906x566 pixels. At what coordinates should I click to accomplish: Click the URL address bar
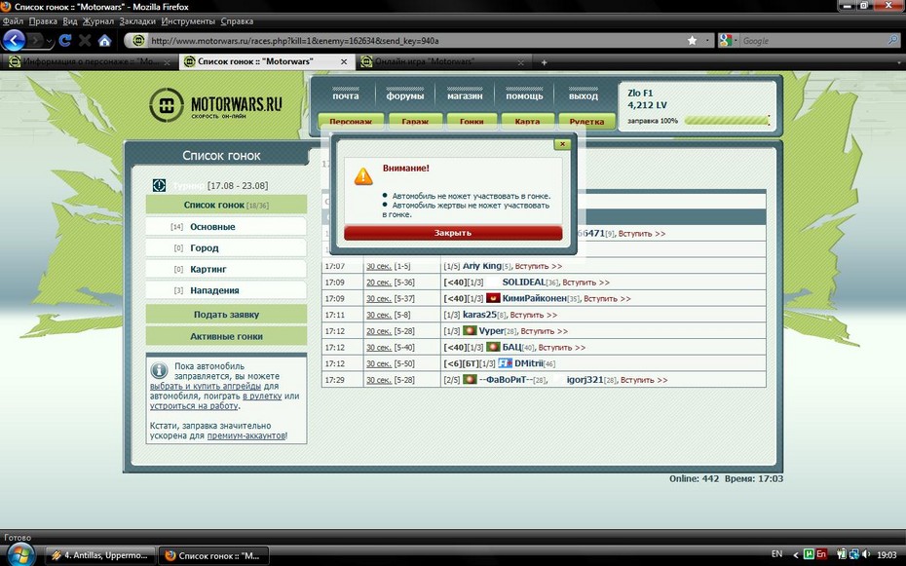click(415, 41)
